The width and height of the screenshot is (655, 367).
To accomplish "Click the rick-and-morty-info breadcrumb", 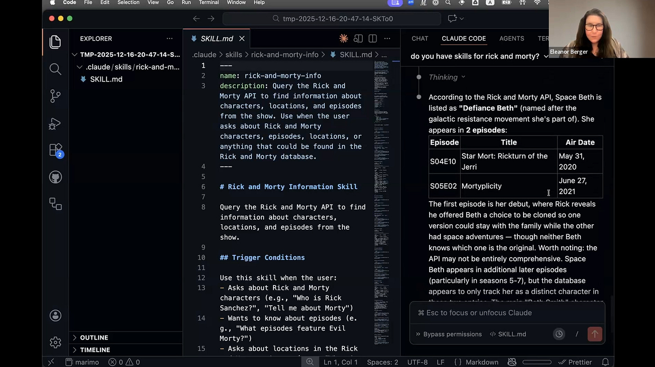I will tap(285, 54).
